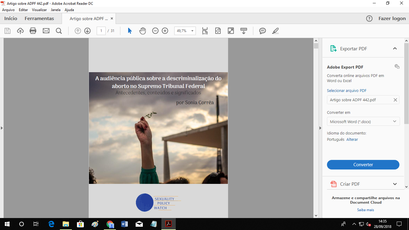Viewport: 409px width, 230px height.
Task: Upload file to Document Cloud icon
Action: pyautogui.click(x=20, y=31)
